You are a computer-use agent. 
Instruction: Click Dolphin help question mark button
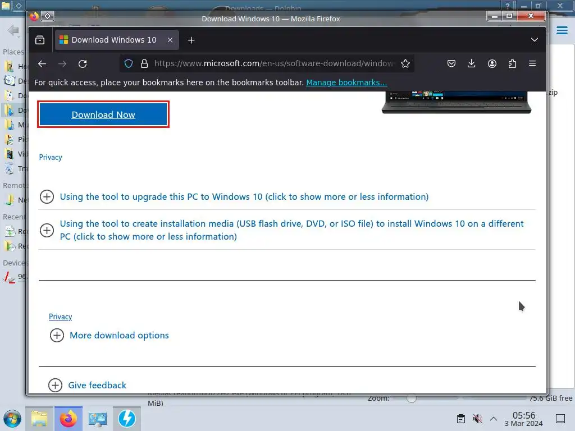coord(508,6)
